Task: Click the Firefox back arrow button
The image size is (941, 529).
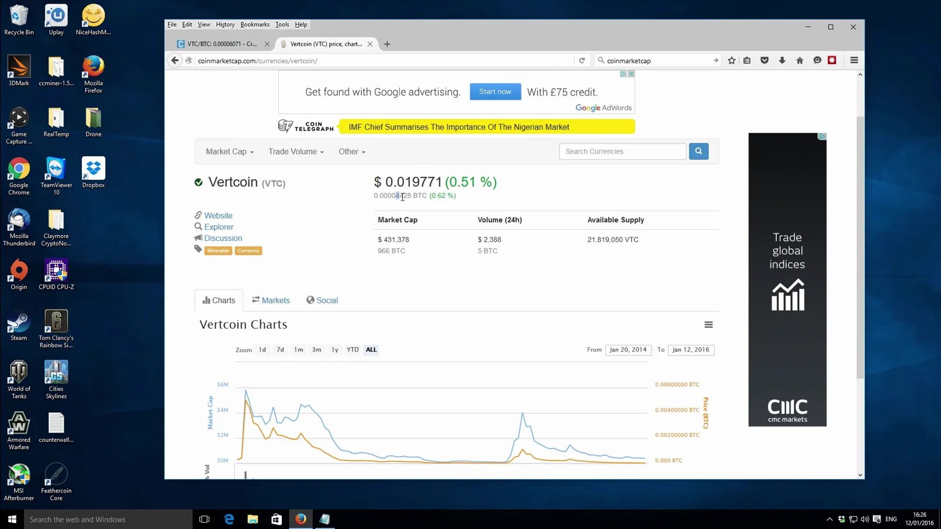Action: coord(175,61)
